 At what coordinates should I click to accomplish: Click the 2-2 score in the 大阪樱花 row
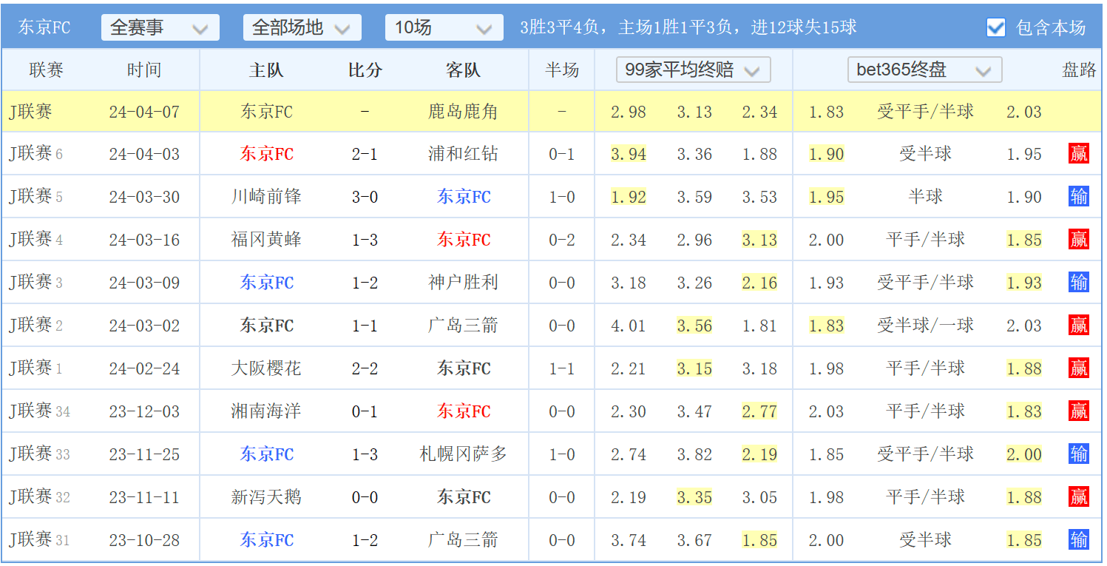point(365,368)
